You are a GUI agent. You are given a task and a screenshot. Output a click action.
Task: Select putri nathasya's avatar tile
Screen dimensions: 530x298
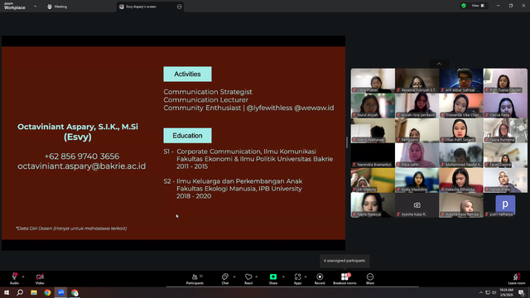[505, 205]
